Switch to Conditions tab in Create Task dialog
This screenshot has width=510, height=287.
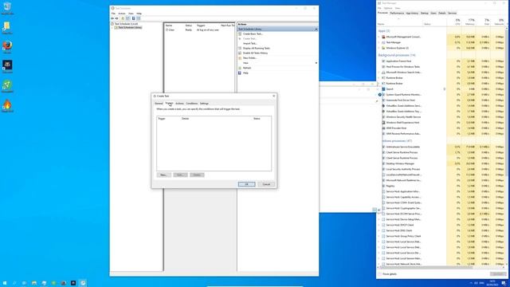pos(191,104)
